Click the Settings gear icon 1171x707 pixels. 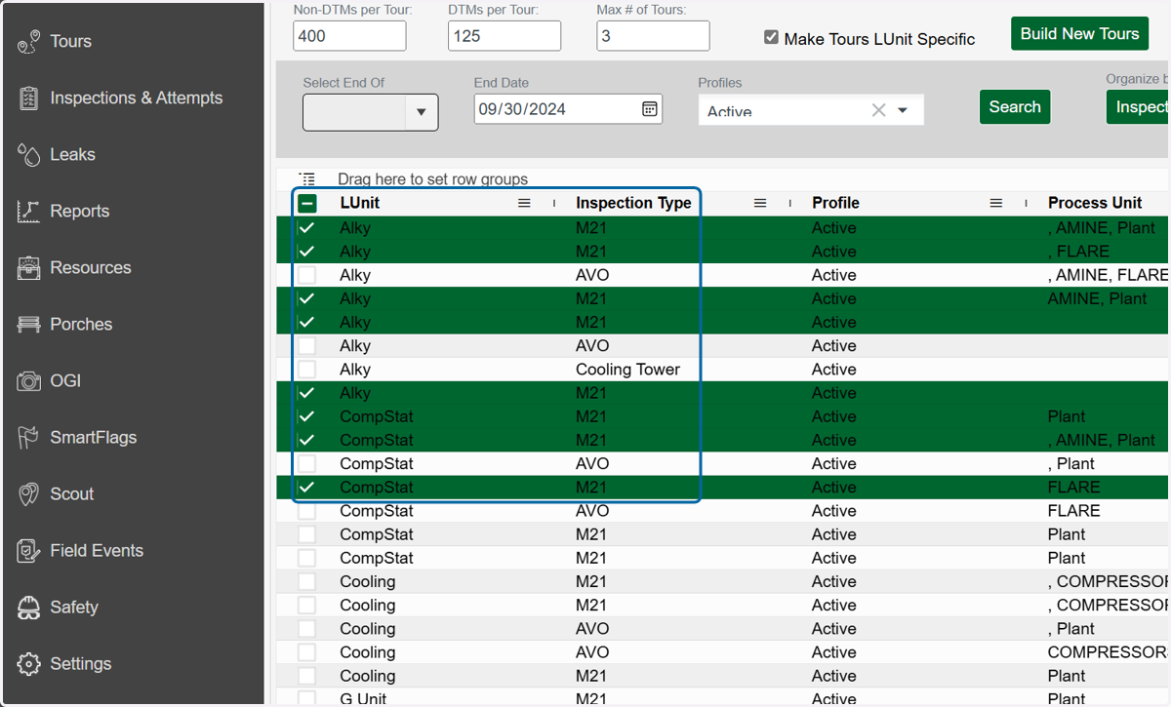tap(29, 663)
